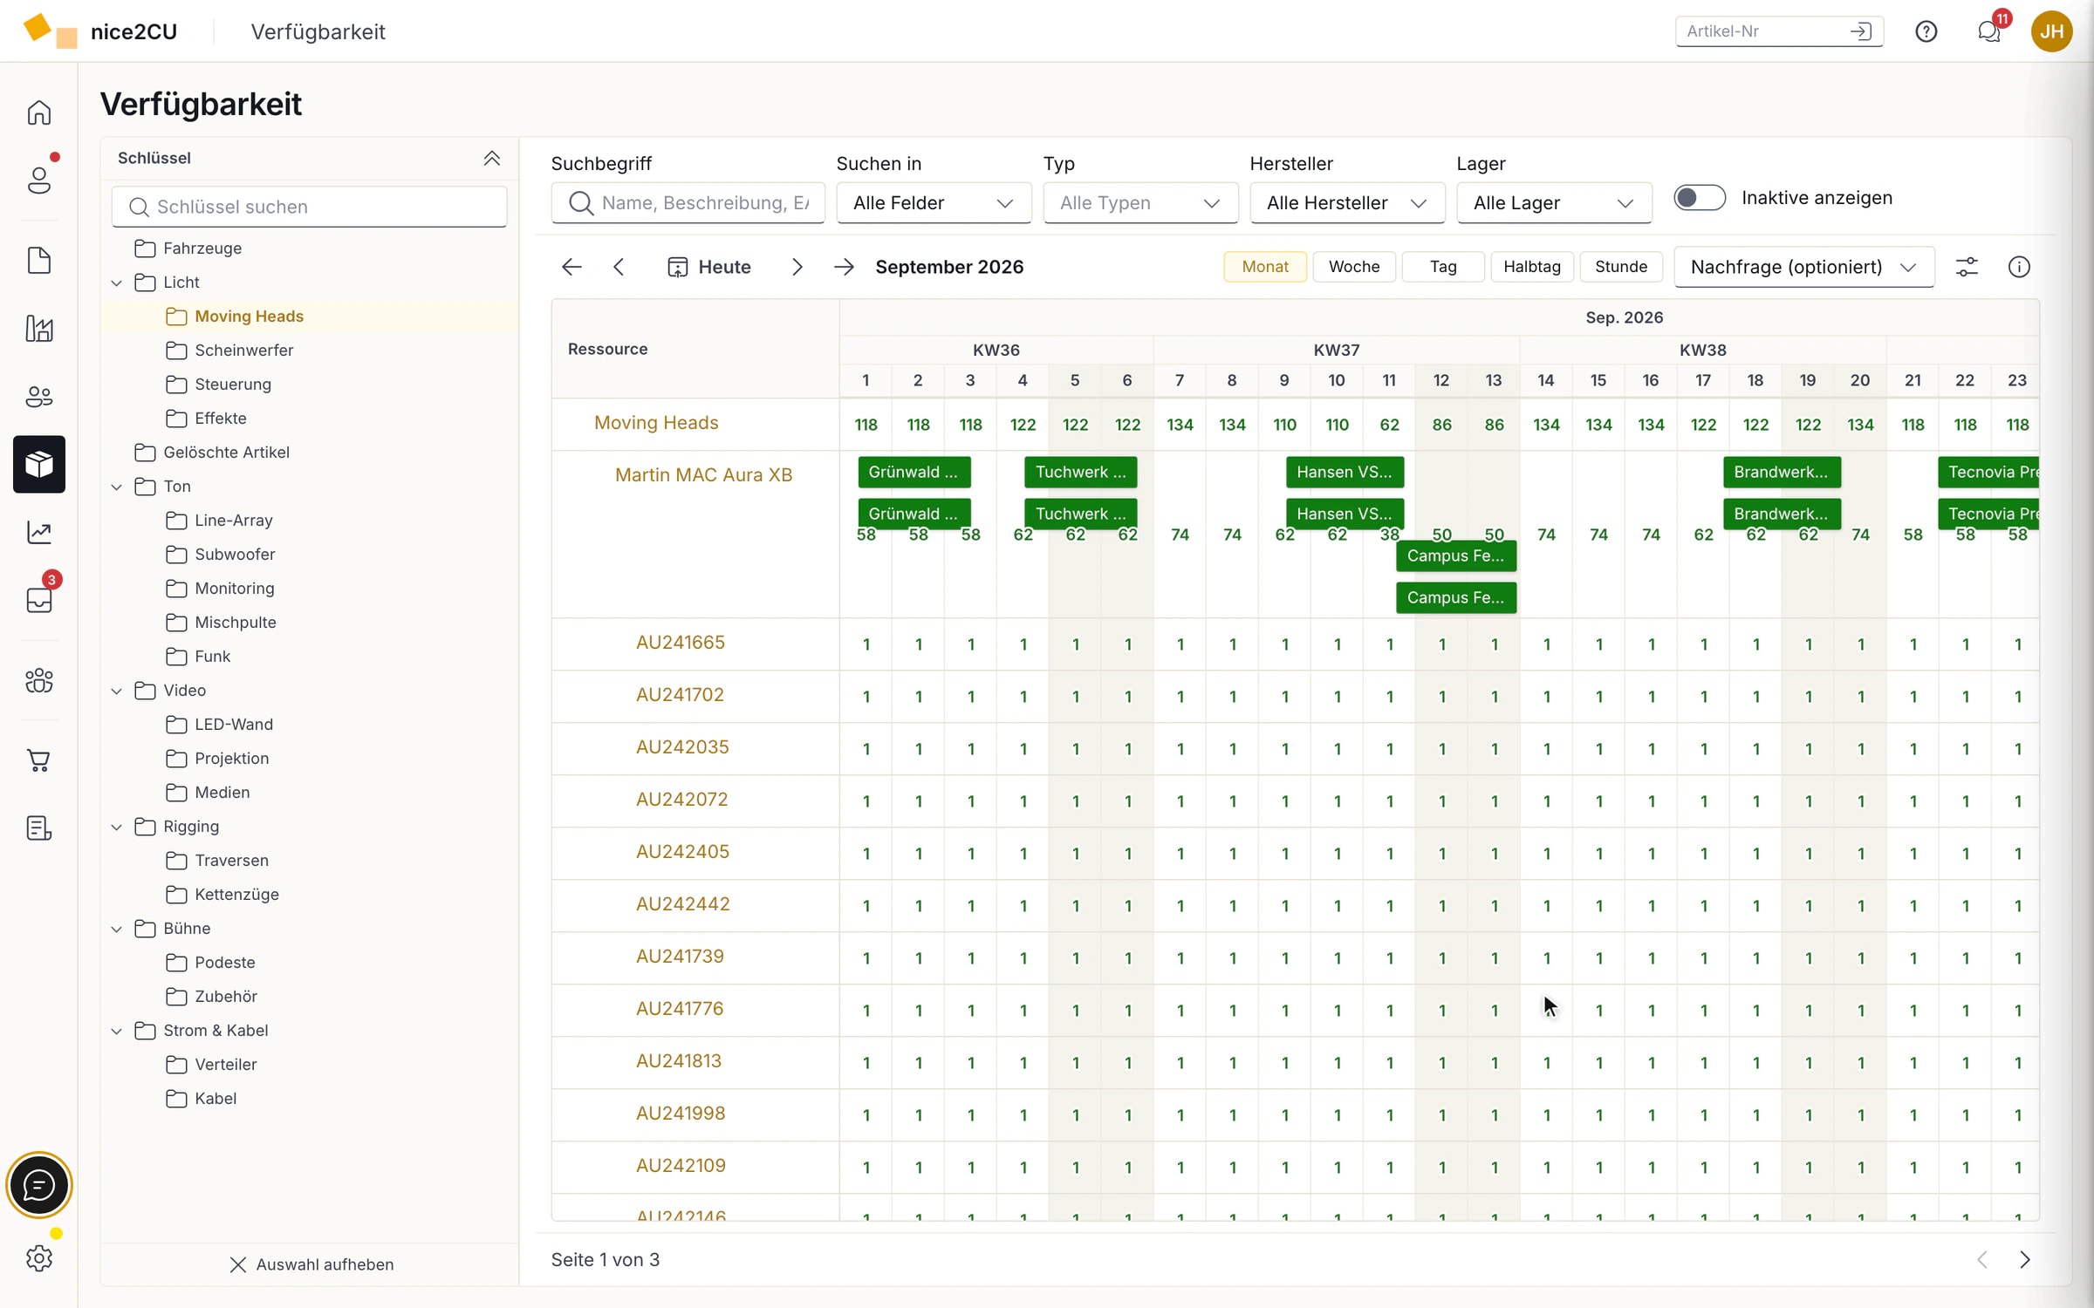Click the Schlüssel suchen input field
The height and width of the screenshot is (1308, 2094).
(x=309, y=207)
